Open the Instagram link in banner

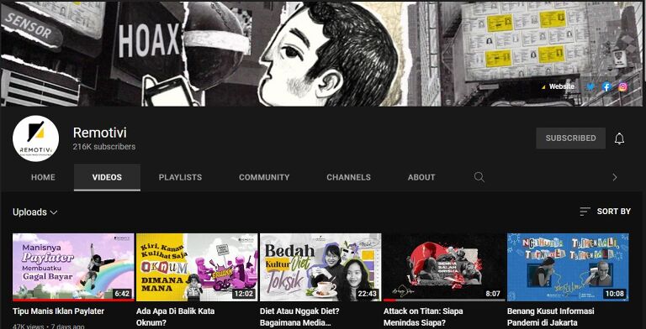(623, 86)
